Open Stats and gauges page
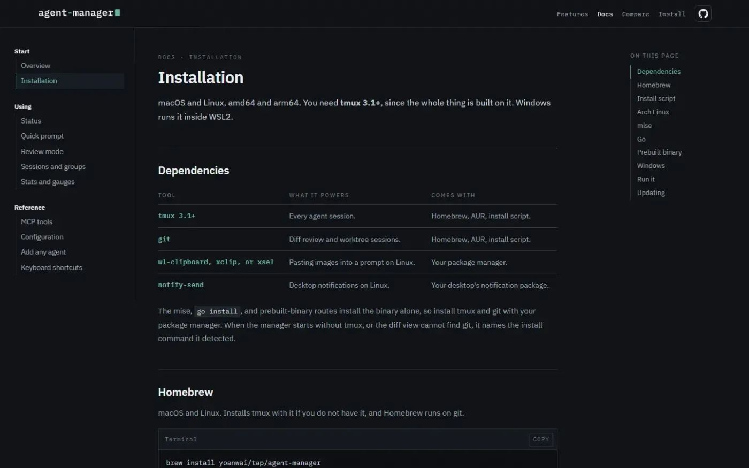Screen dimensions: 749x468 [x=48, y=182]
